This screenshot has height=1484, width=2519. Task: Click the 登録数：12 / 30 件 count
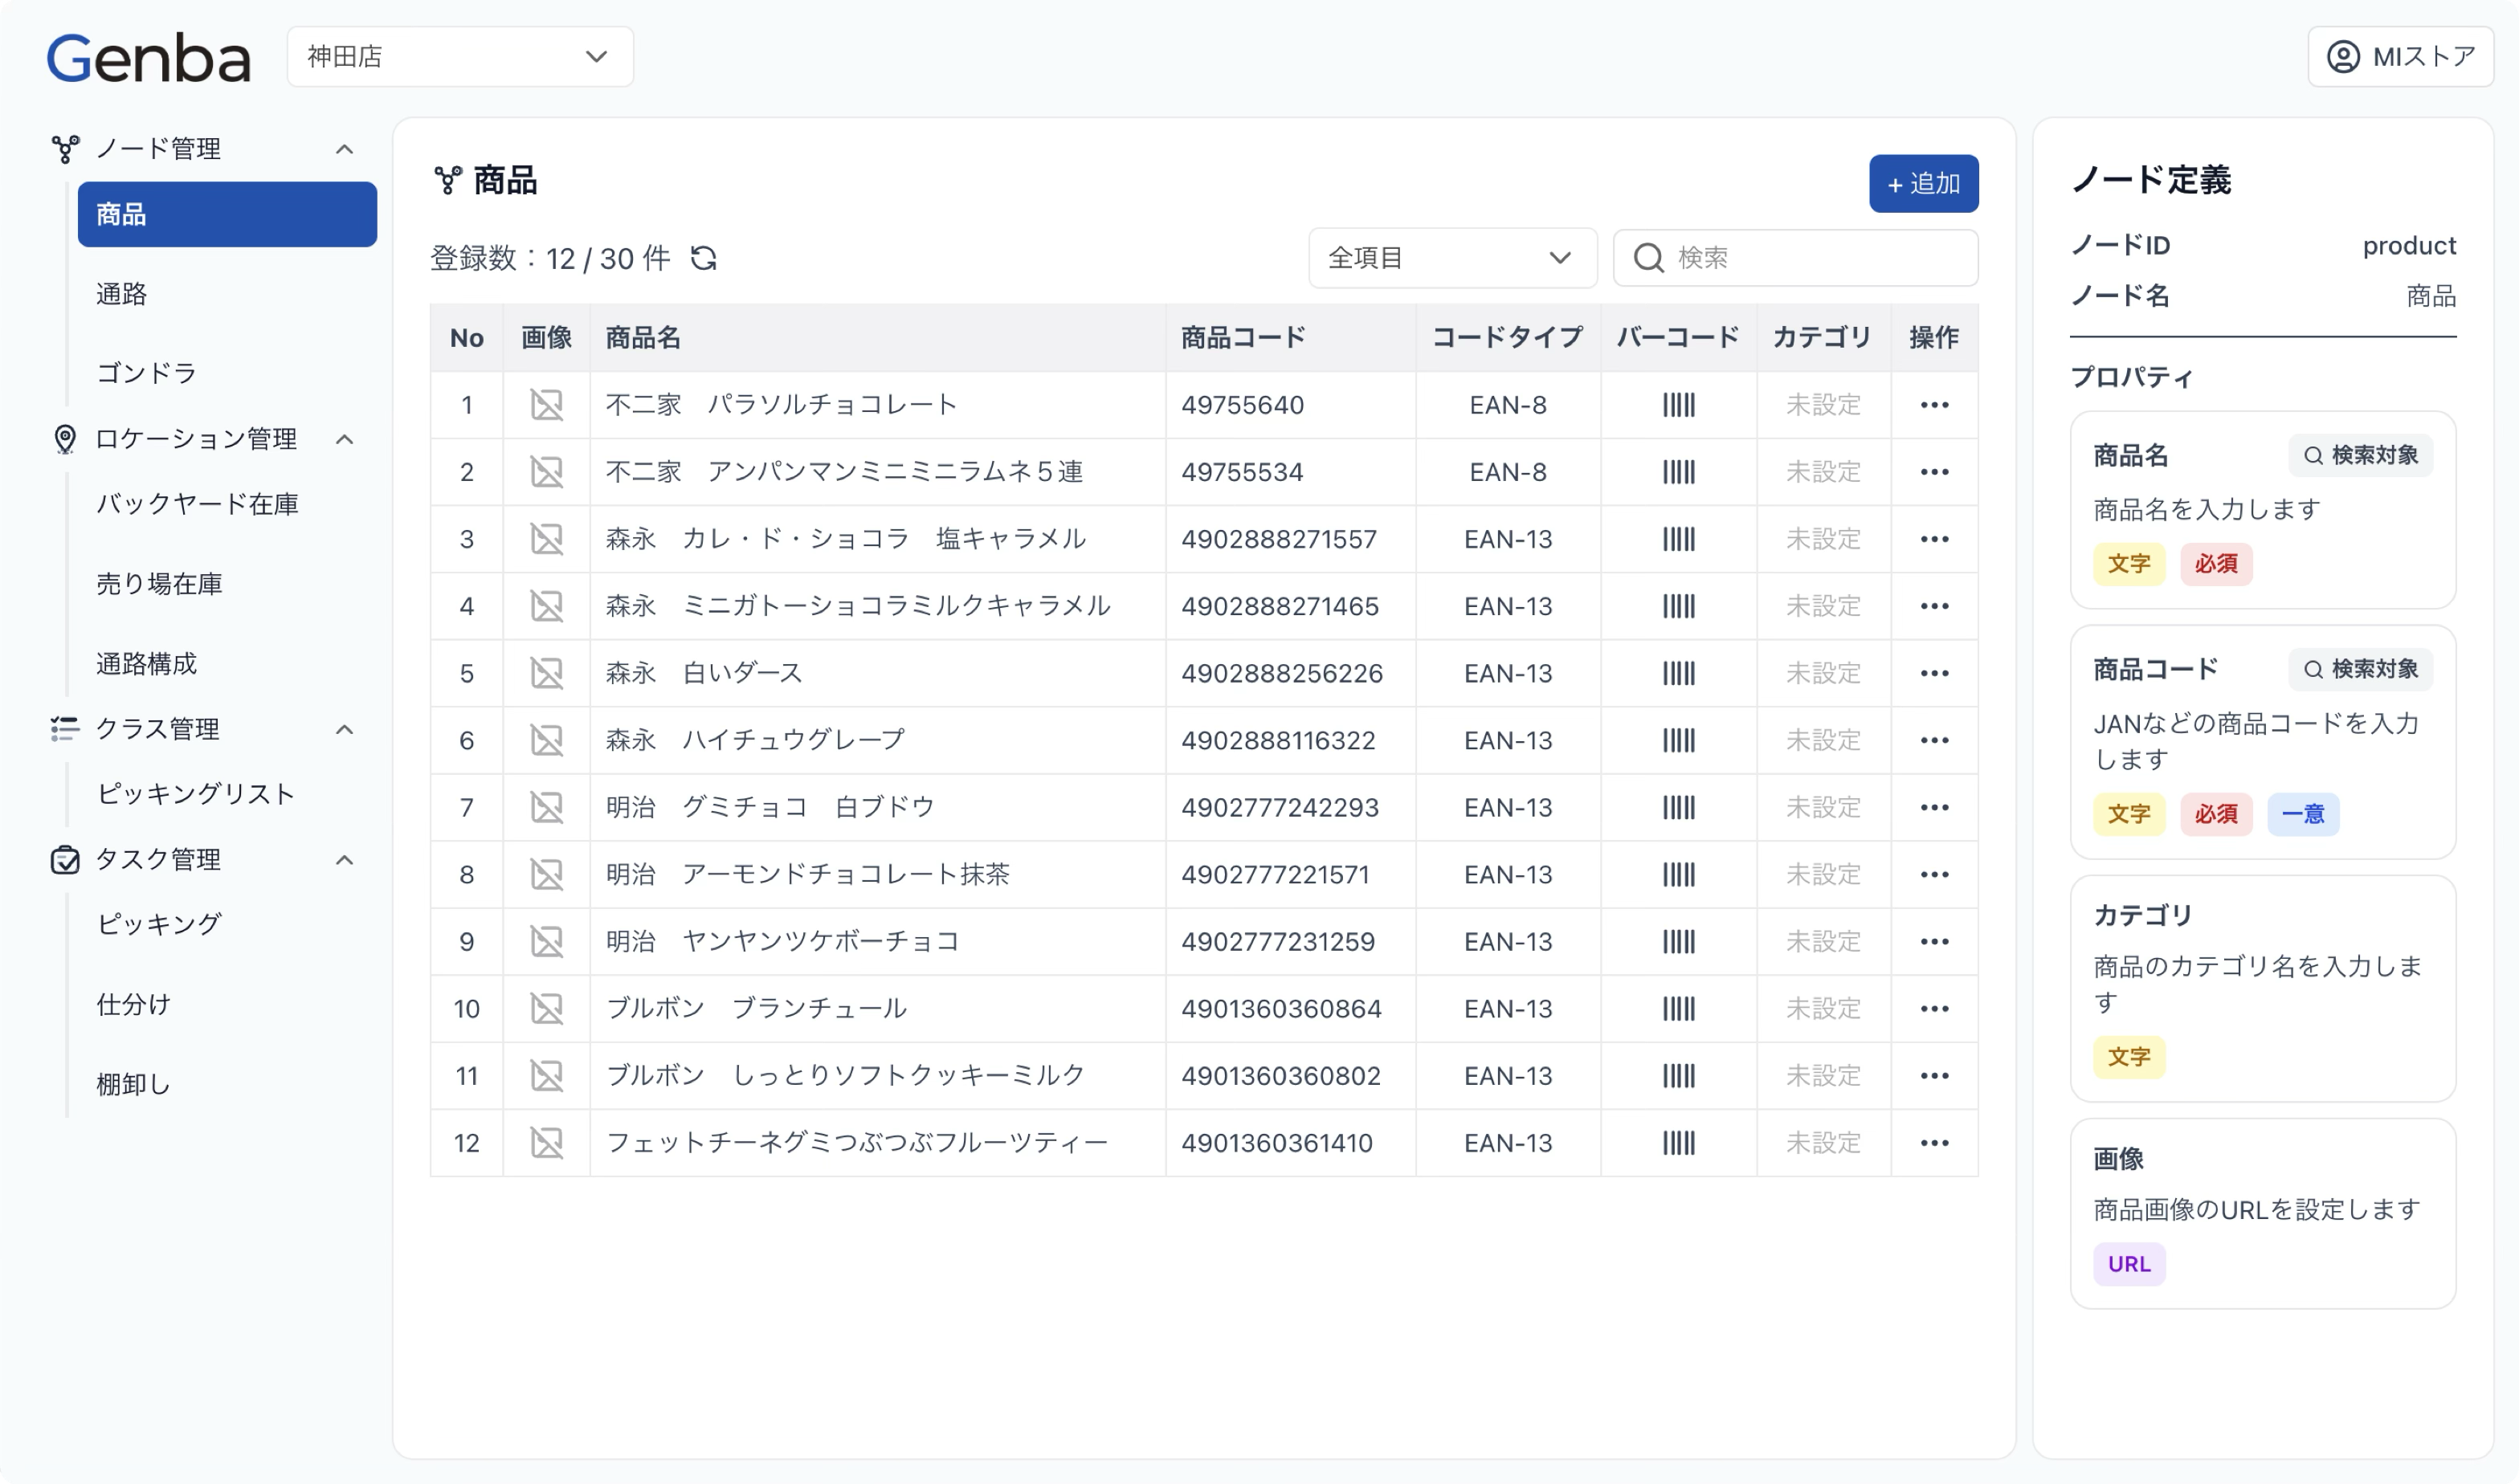click(x=549, y=258)
